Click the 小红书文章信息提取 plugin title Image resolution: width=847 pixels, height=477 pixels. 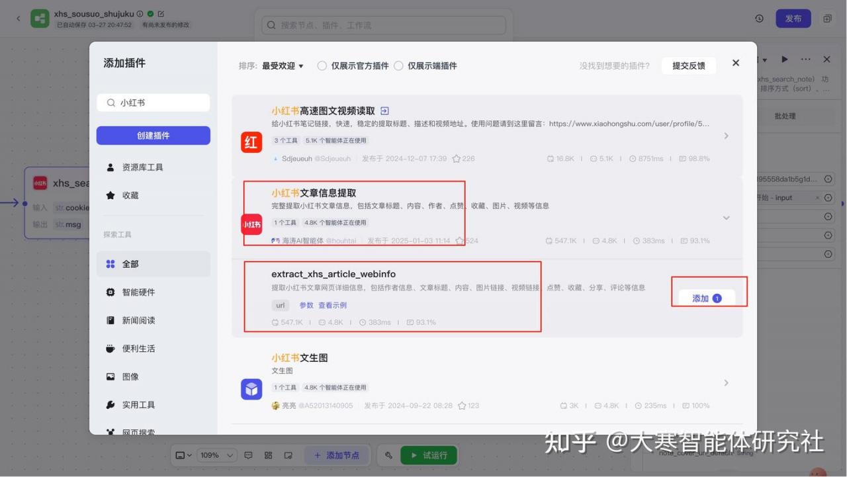(x=314, y=193)
